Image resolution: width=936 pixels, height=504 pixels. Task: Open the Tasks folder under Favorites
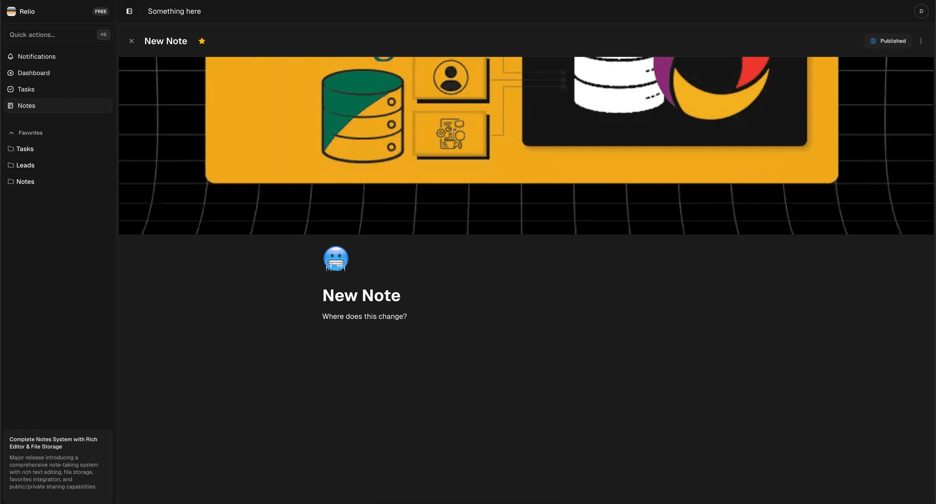[24, 149]
